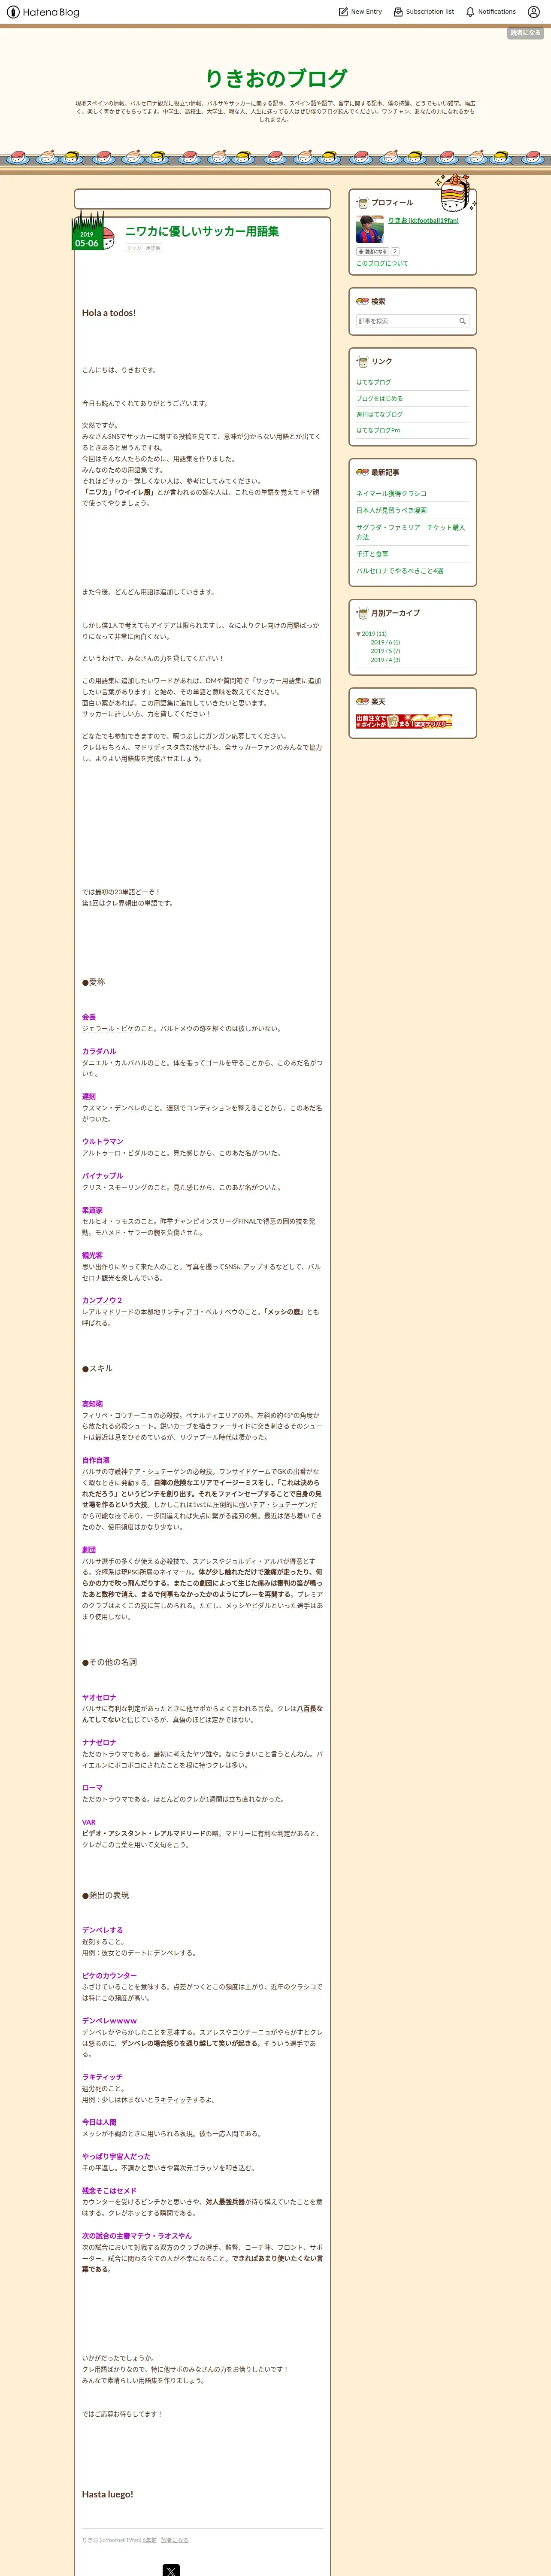
Task: Click the term デンベレする
Action: point(103,1930)
